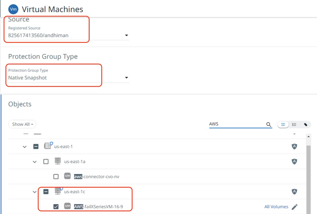Image resolution: width=317 pixels, height=214 pixels.
Task: Check the aws-connector-cvo-nv checkbox
Action: pos(56,177)
